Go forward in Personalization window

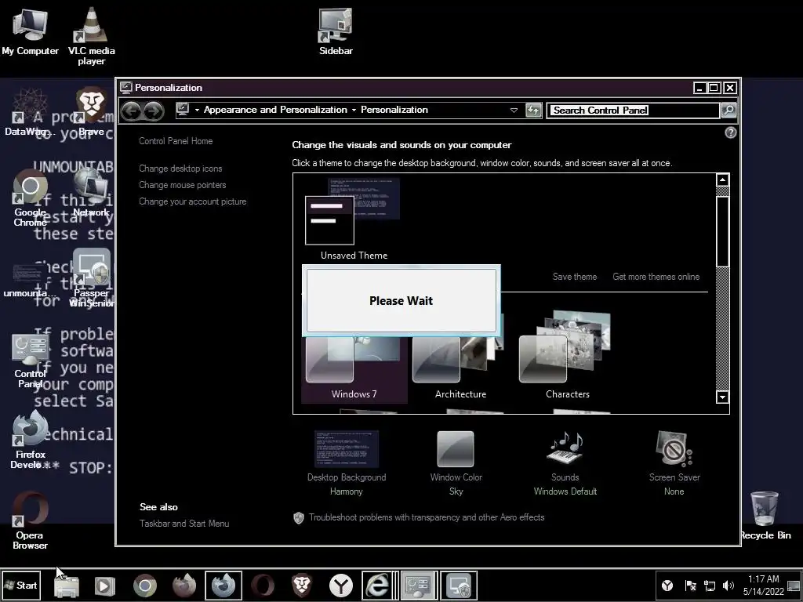click(153, 111)
